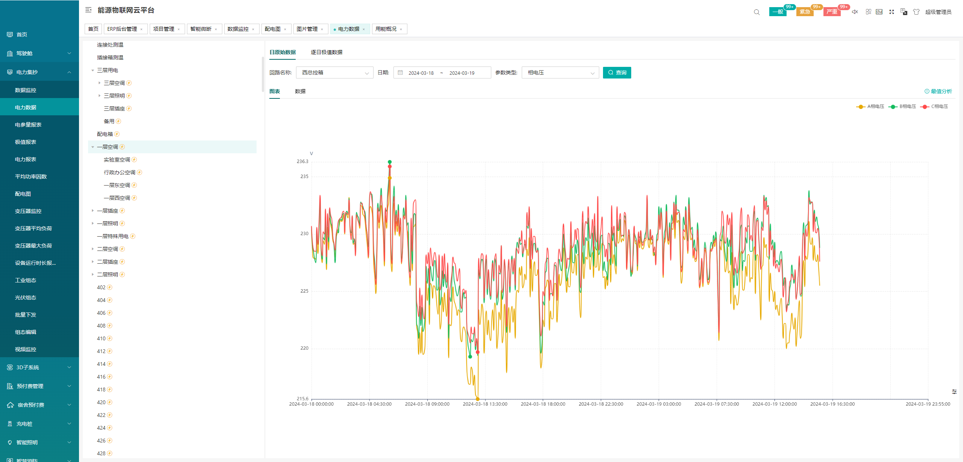Open the chart settings slider icon

pyautogui.click(x=954, y=392)
